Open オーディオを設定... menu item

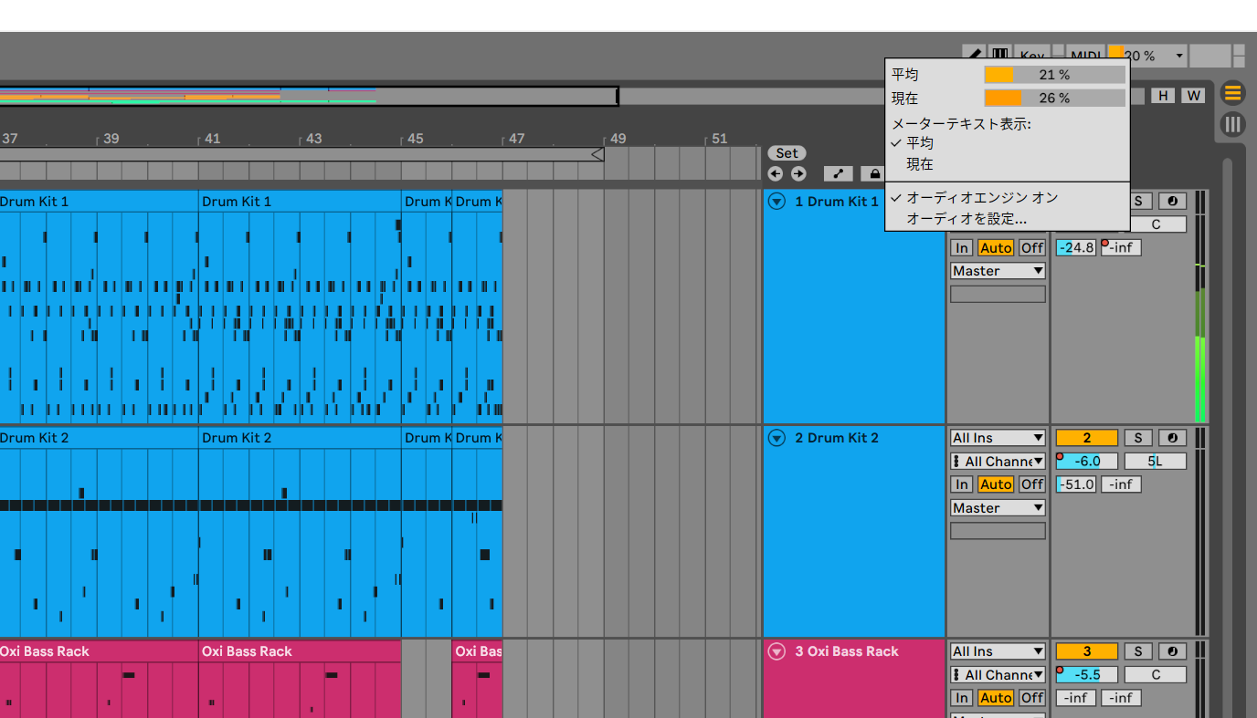1007,219
